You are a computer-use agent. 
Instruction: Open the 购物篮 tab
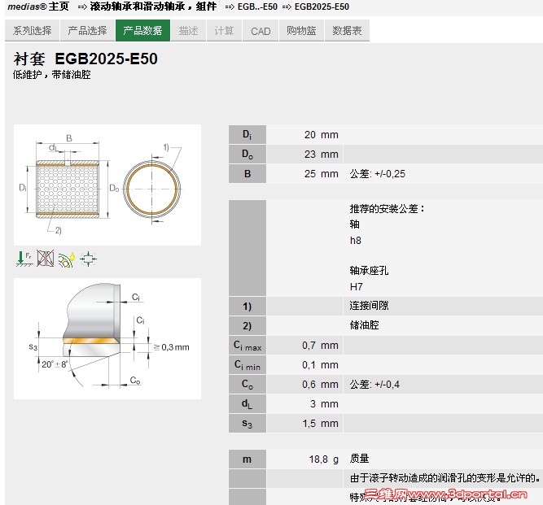tap(301, 30)
